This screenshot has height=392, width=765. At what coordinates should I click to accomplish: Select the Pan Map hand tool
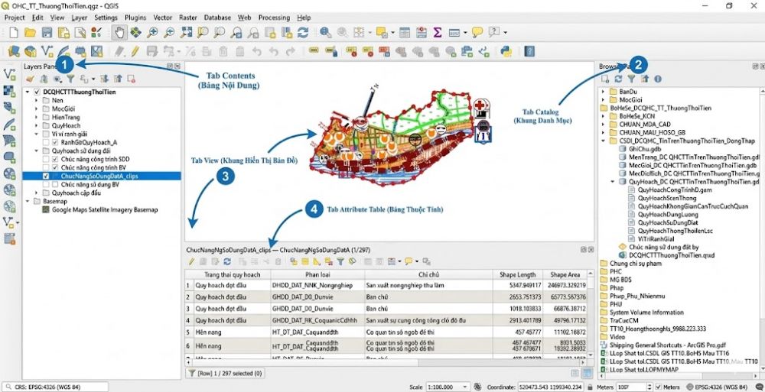click(x=119, y=33)
